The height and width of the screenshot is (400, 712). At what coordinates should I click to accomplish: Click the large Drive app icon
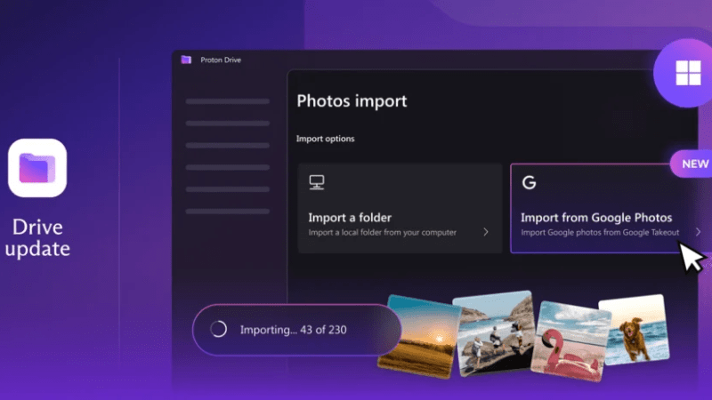pyautogui.click(x=37, y=168)
